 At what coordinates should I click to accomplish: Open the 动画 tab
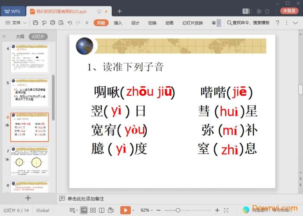tap(169, 23)
